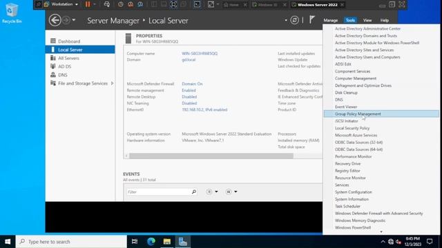Click the Windows Start button
Image resolution: width=442 pixels, height=248 pixels.
pyautogui.click(x=8, y=242)
